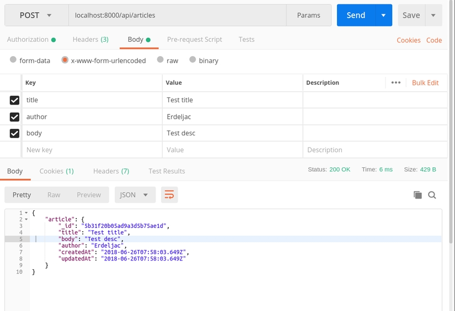Click the request URL input field

(x=176, y=15)
